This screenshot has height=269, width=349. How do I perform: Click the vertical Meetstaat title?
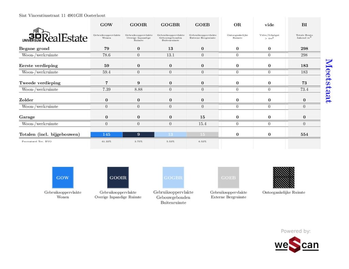328,81
